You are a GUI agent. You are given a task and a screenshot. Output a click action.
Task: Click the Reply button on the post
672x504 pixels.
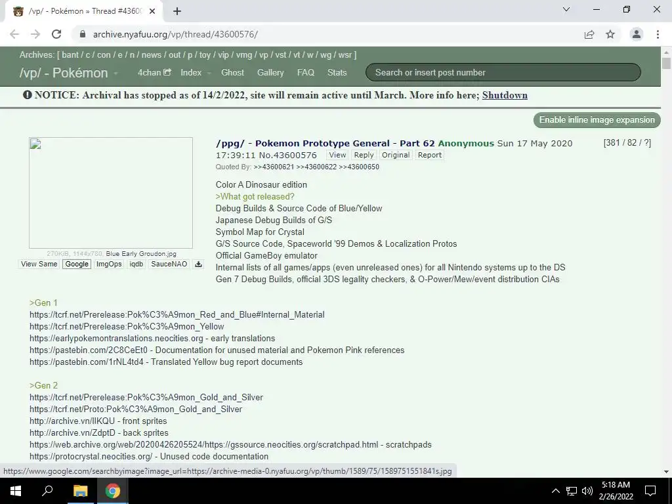[364, 155]
